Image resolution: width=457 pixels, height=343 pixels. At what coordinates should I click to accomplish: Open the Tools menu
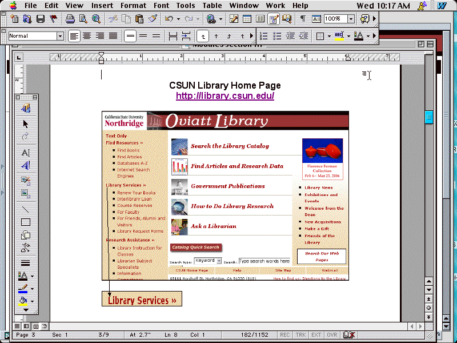pos(185,6)
